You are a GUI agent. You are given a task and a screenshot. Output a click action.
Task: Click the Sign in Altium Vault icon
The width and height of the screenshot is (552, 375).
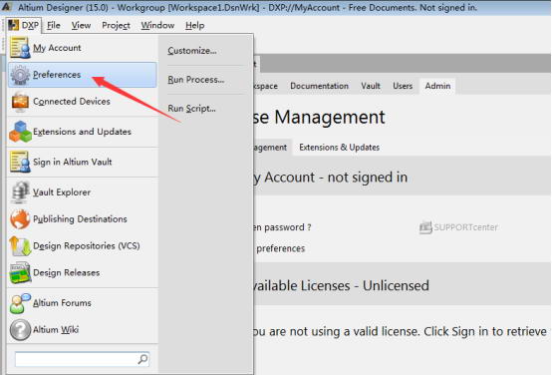tap(20, 162)
